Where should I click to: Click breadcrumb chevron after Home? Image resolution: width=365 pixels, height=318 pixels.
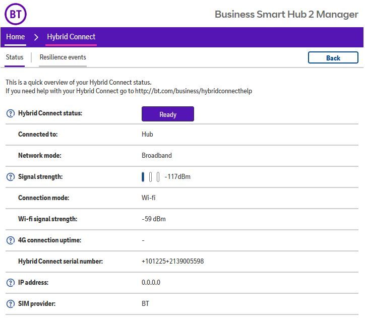pyautogui.click(x=36, y=37)
